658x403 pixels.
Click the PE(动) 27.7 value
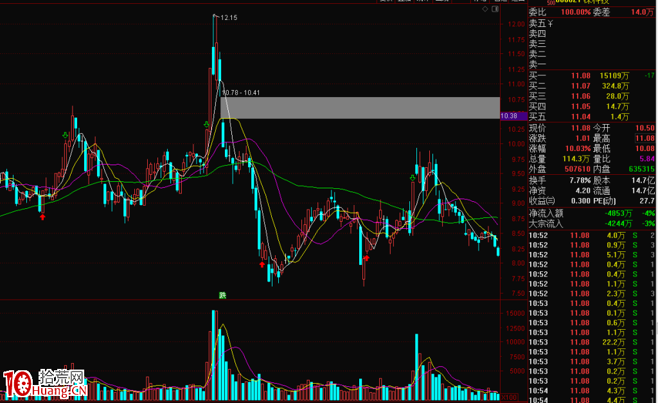point(647,201)
